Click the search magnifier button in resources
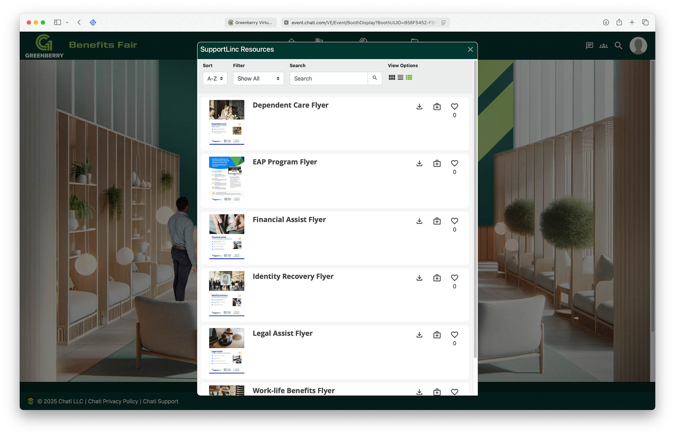The height and width of the screenshot is (436, 675). pos(375,78)
